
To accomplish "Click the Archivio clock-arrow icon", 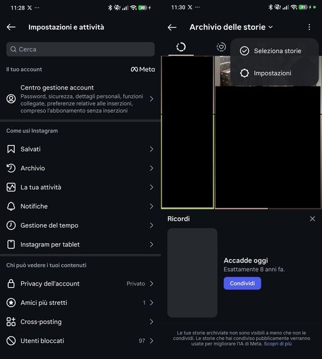I will 11,168.
